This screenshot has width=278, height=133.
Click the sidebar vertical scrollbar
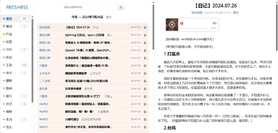tap(32, 60)
